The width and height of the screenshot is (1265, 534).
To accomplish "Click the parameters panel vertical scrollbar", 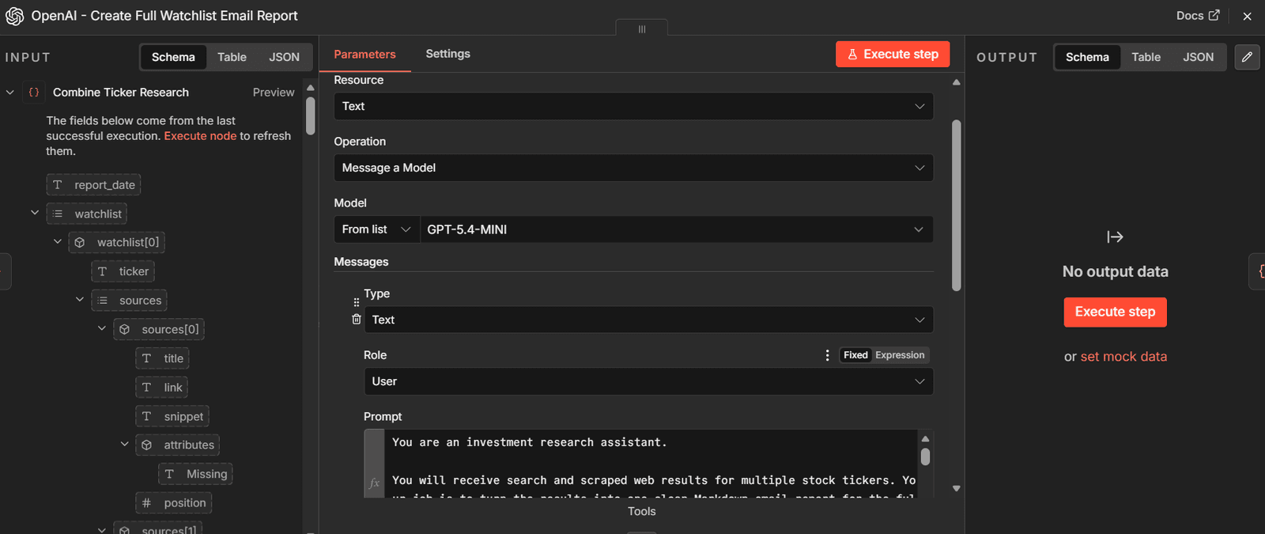I will point(956,206).
